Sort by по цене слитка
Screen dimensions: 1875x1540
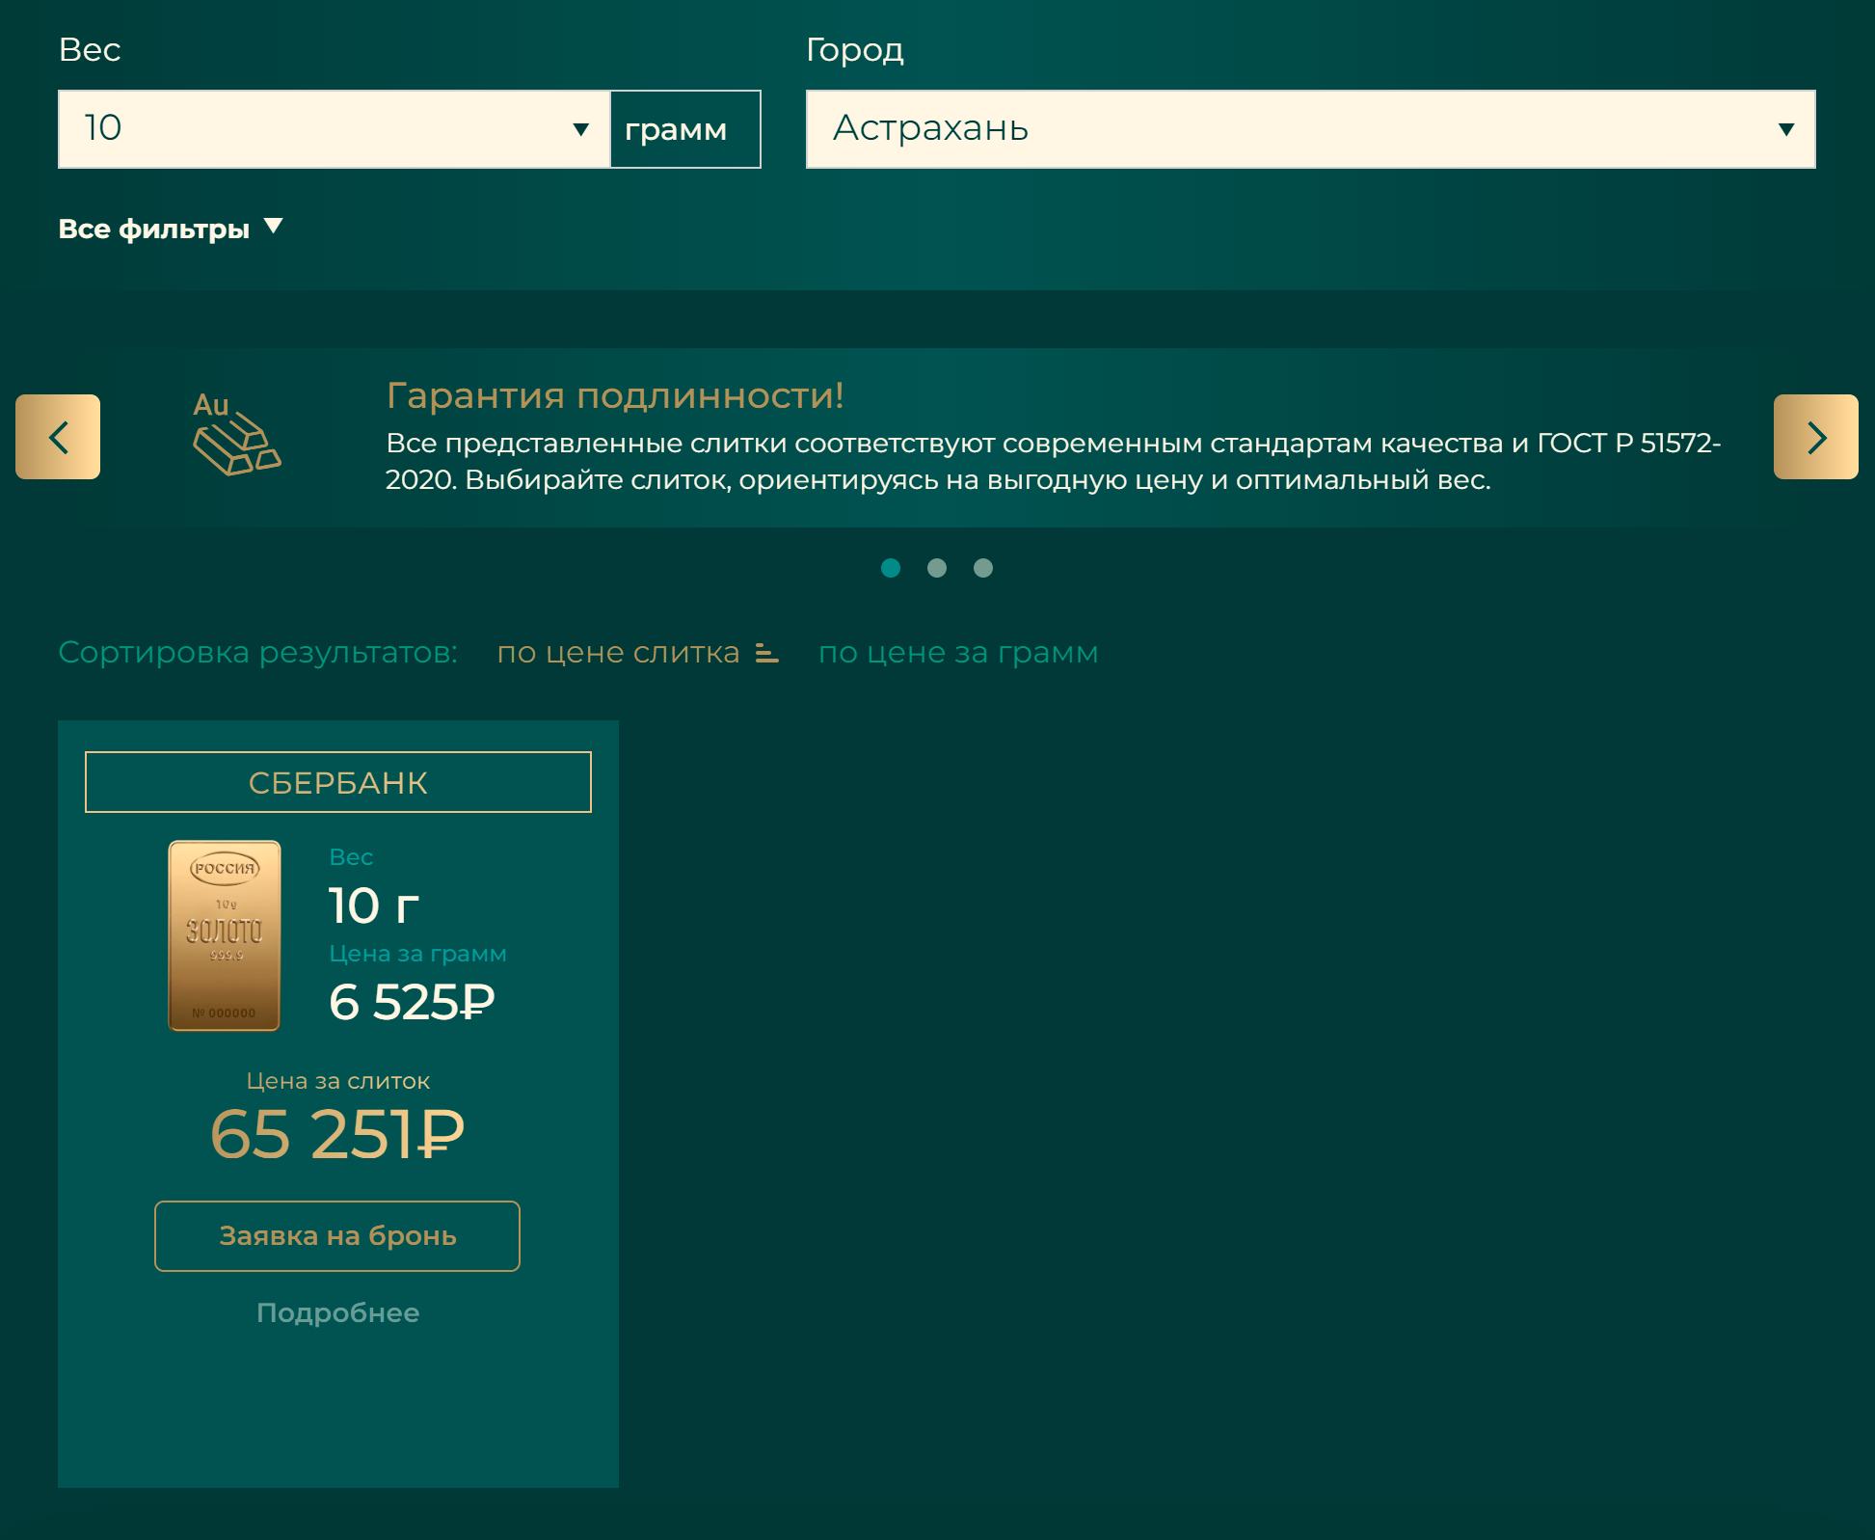tap(618, 653)
